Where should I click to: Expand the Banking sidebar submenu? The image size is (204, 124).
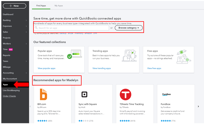[26, 20]
